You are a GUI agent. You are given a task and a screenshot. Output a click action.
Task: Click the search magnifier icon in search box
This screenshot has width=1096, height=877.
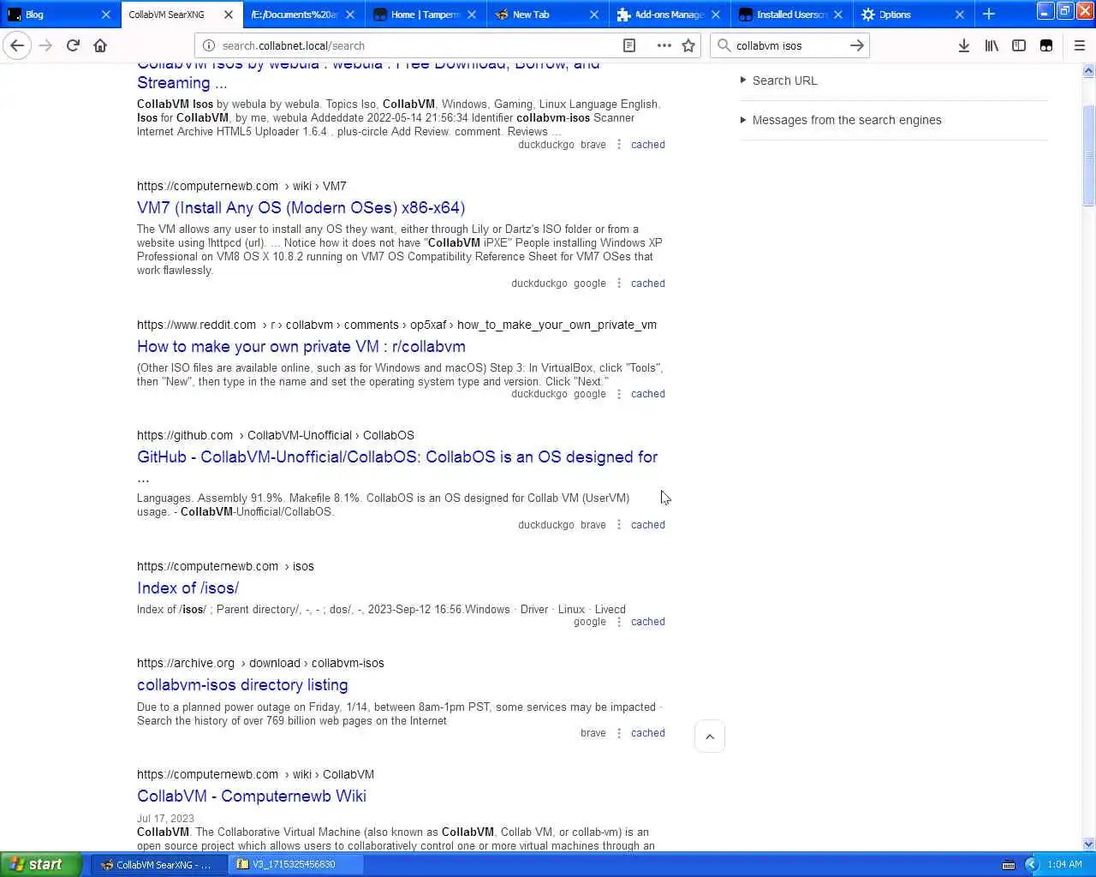coord(724,45)
